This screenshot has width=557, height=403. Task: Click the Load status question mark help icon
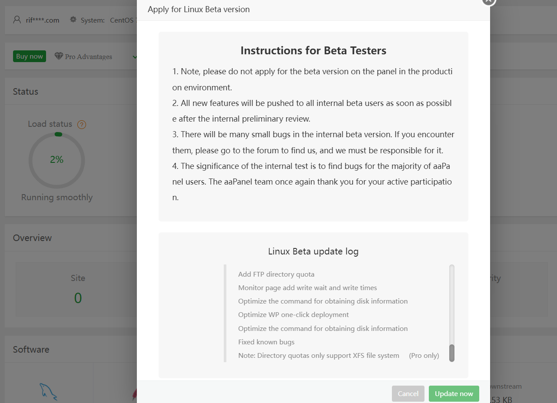click(x=81, y=125)
